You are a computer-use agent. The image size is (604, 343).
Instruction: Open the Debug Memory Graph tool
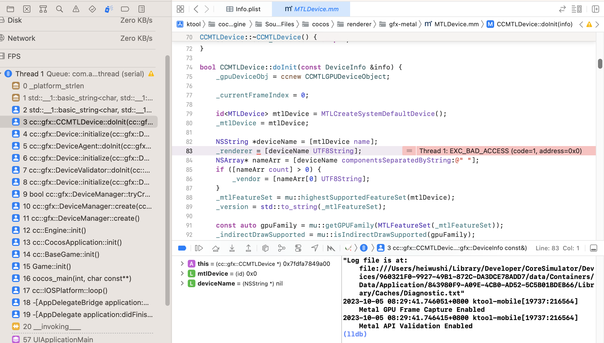coord(282,248)
